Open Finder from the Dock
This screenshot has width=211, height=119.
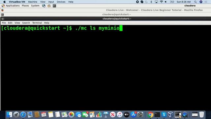(x=9, y=115)
